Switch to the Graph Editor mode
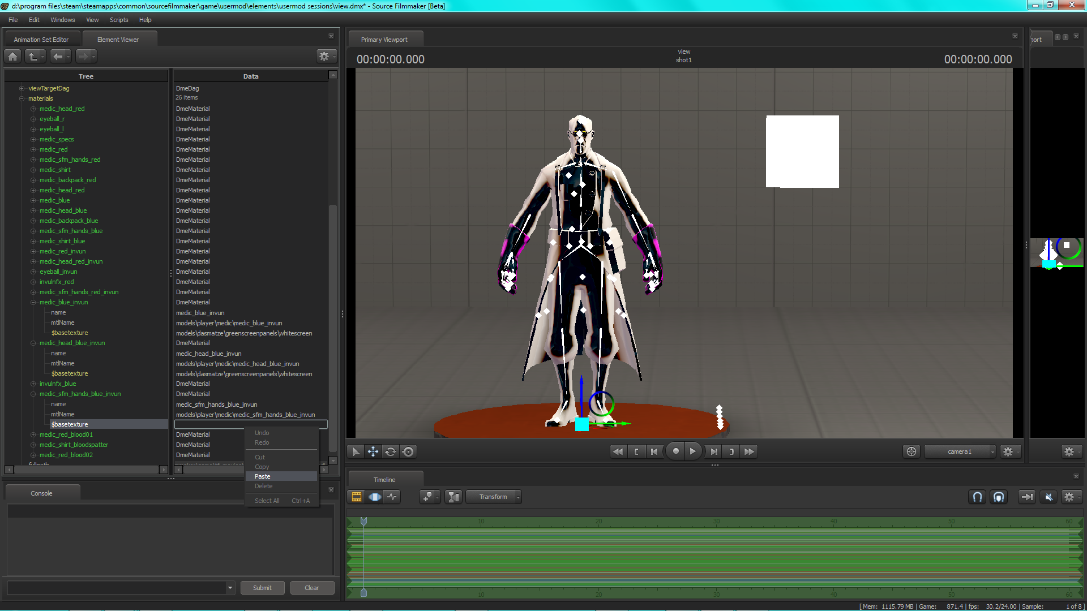1087x611 pixels. [x=392, y=497]
